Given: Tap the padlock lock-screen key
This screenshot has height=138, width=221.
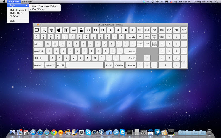Looking at the screenshot, I should click(x=81, y=30).
